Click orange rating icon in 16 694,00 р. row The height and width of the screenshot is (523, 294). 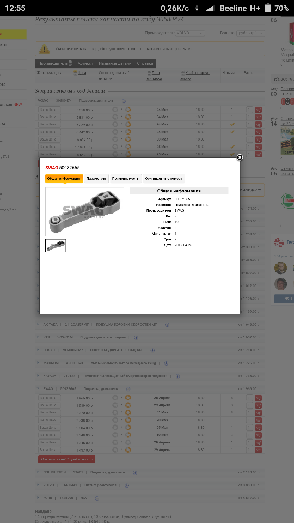click(x=127, y=139)
